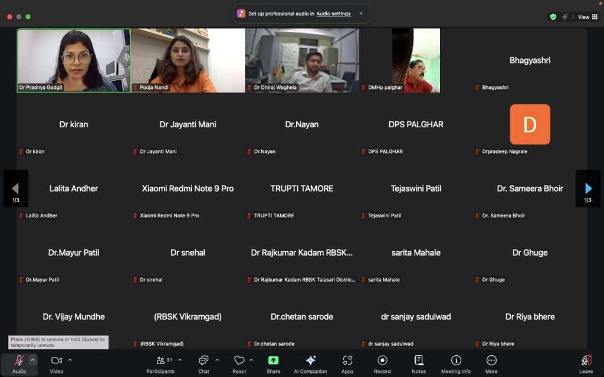Expand video options arrow beside Video
Screen dimensions: 604x377
coord(70,360)
